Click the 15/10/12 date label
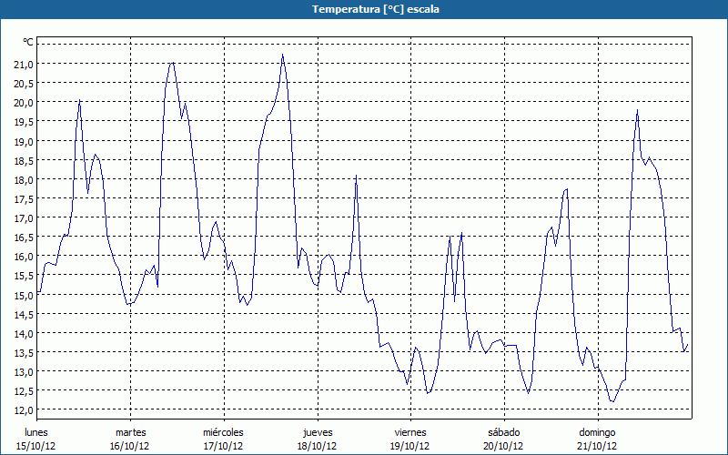728x455 pixels. point(36,446)
